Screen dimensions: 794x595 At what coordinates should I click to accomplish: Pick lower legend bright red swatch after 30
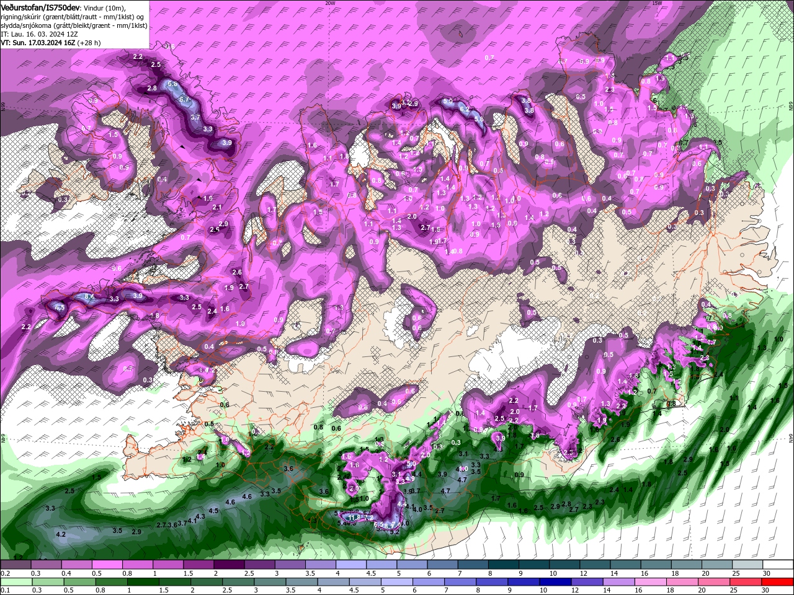777,581
